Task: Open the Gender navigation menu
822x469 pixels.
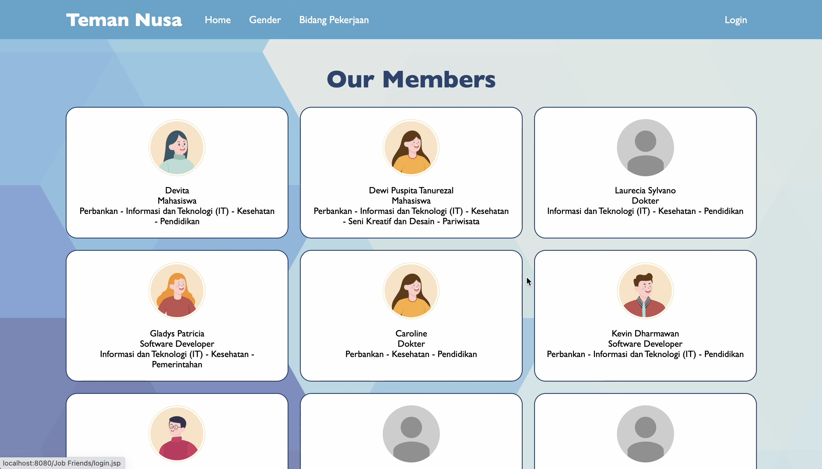Action: pyautogui.click(x=265, y=20)
